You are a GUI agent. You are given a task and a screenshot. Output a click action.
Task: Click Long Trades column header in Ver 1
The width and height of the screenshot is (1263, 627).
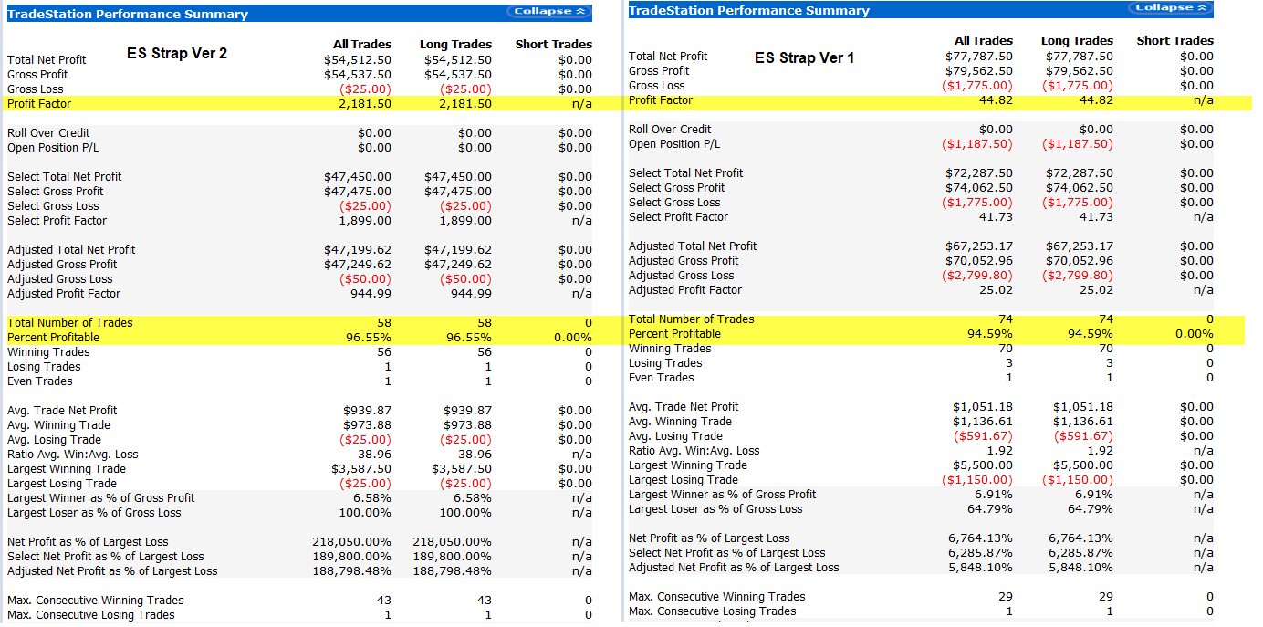[x=1077, y=40]
